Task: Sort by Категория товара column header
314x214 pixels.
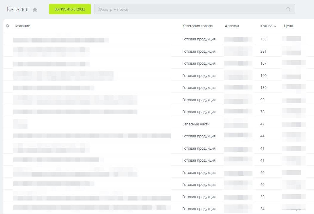Action: coord(197,26)
